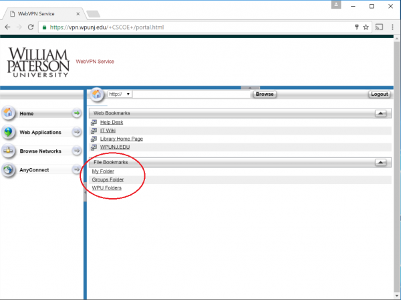
Task: Click the bookmark icon next to Help Desk
Action: [94, 123]
